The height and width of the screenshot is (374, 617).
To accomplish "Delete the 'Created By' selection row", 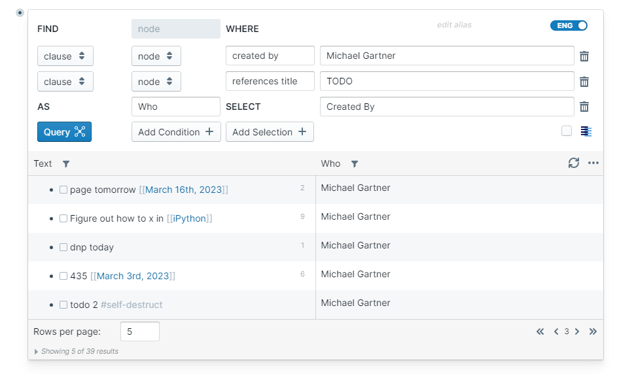I will click(584, 107).
